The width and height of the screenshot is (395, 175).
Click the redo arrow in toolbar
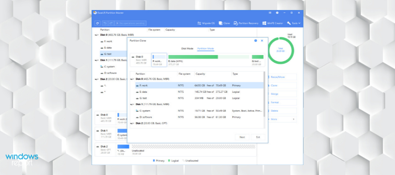[x=110, y=23]
